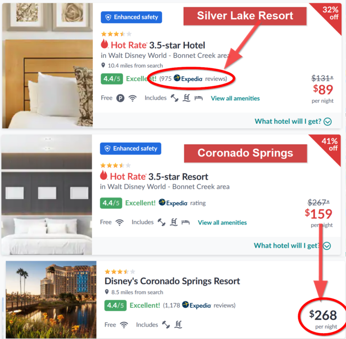Screen dimensions: 346x339
Task: Click the Coronado Springs resort exterior photo
Action: [51, 300]
